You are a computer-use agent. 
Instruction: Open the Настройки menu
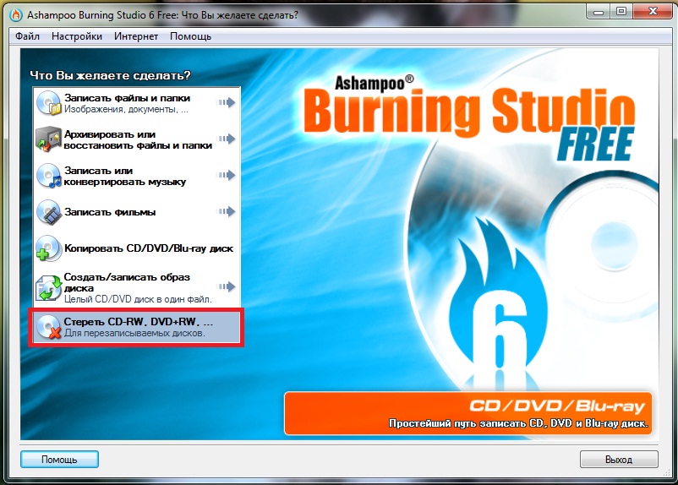coord(77,36)
